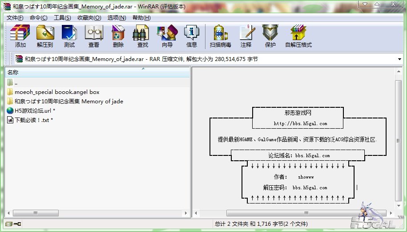Open the Favorites (收藏夹) menu
The width and height of the screenshot is (407, 232).
click(x=89, y=18)
